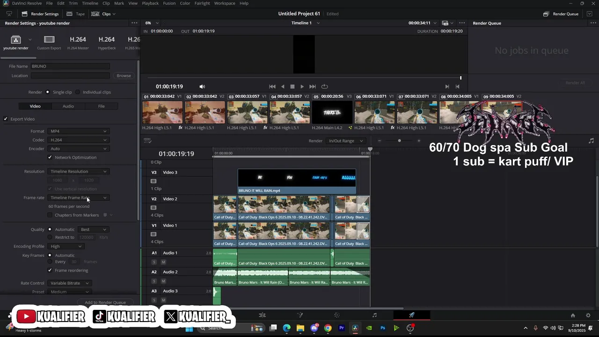
Task: Play the timeline forward
Action: pos(302,87)
